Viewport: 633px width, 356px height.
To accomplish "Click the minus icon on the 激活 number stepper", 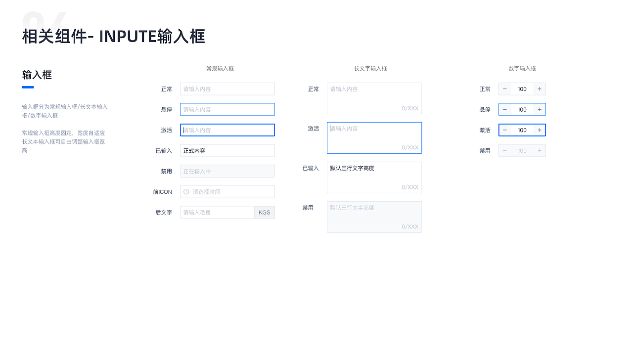I will click(504, 130).
